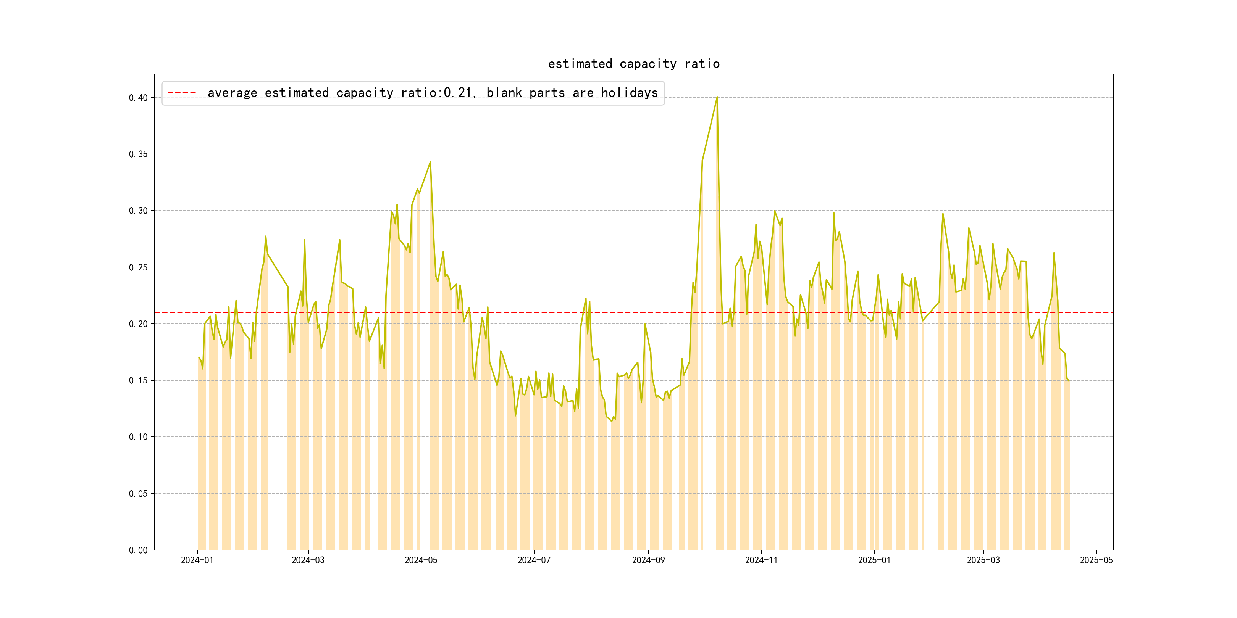Click the 2024-01 x-axis tick label
Viewport: 1237px width, 618px height.
[x=197, y=560]
